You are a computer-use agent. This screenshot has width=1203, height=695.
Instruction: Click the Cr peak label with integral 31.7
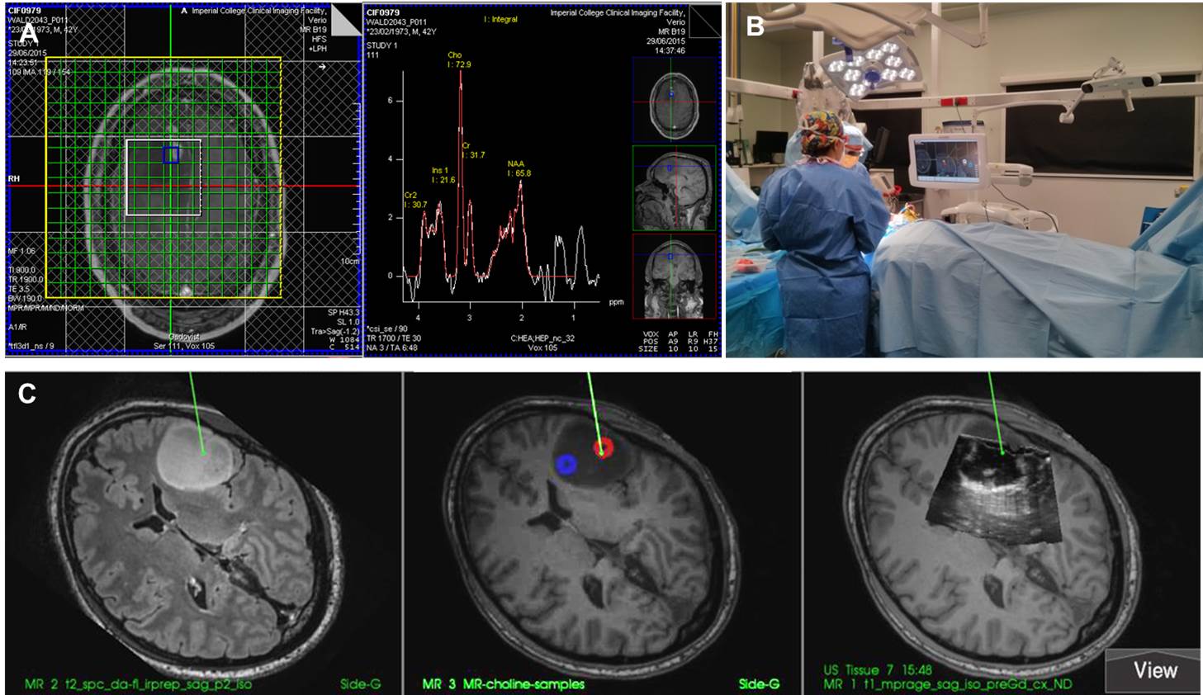tap(473, 150)
